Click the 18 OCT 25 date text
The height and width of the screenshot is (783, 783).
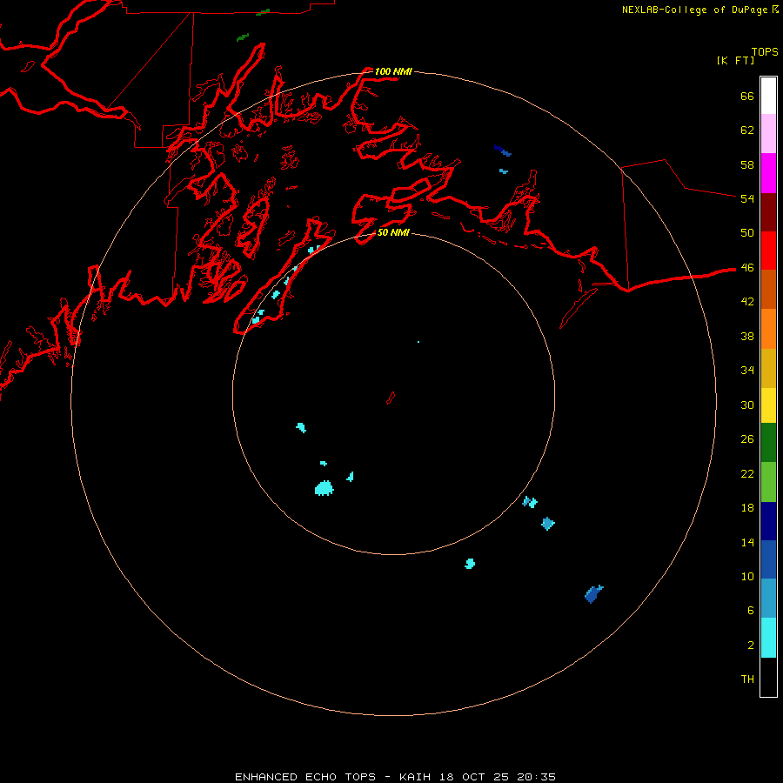(x=474, y=777)
